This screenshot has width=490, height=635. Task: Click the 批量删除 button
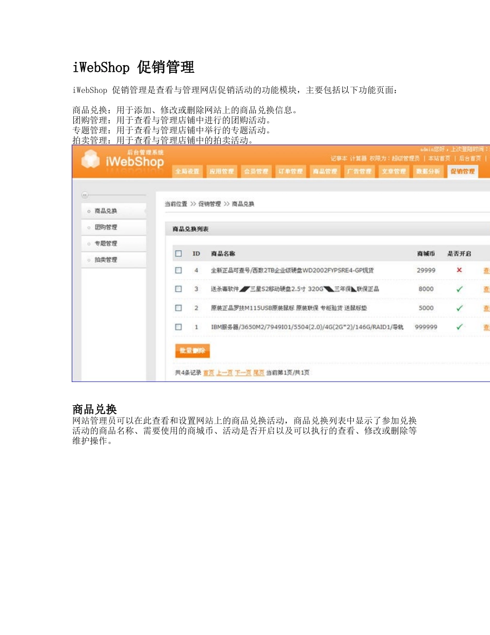[x=192, y=351]
